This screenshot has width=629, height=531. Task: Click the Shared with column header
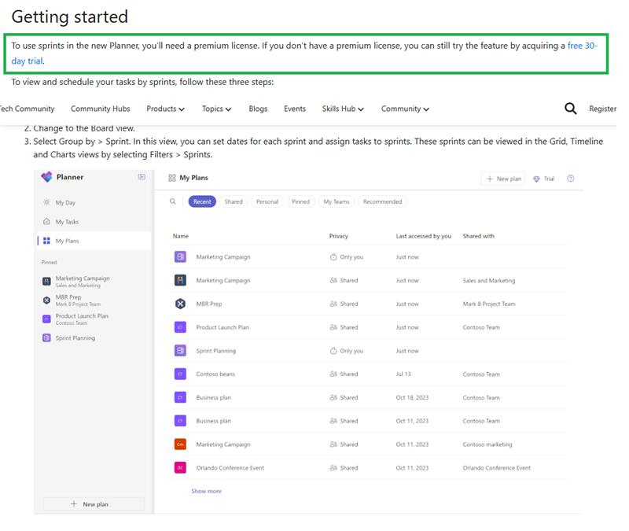[479, 236]
